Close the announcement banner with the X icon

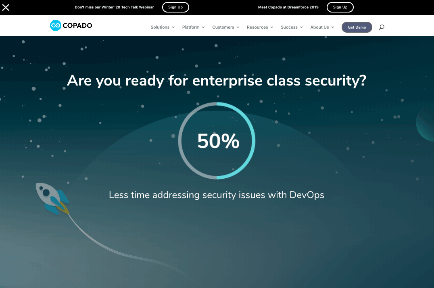[x=6, y=7]
